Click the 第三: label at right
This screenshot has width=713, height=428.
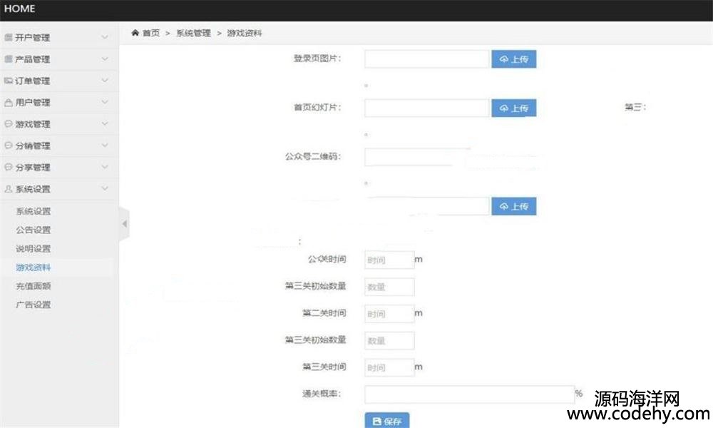pyautogui.click(x=635, y=107)
